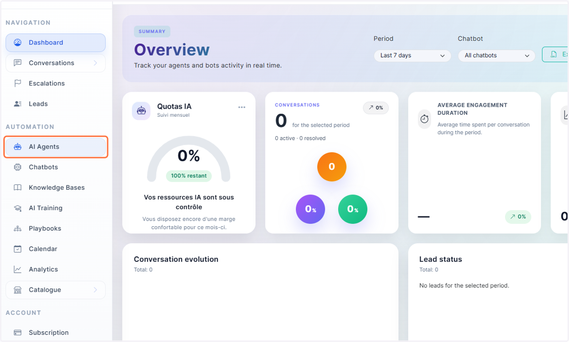Click 'No leads for the selected period.' text
Image resolution: width=569 pixels, height=342 pixels.
pos(464,286)
